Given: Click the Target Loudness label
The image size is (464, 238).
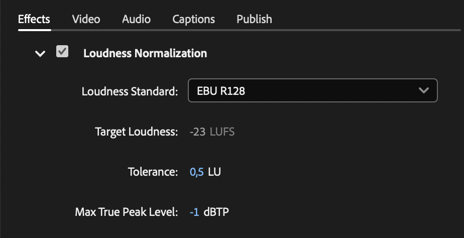Looking at the screenshot, I should tap(137, 132).
